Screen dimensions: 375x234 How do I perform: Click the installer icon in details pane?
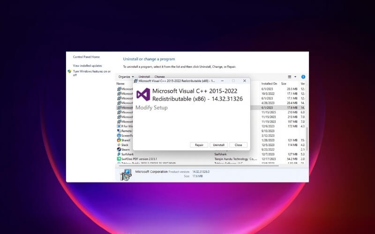pos(126,175)
